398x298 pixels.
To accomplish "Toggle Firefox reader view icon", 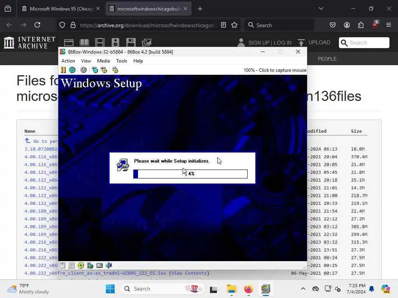I will 223,25.
